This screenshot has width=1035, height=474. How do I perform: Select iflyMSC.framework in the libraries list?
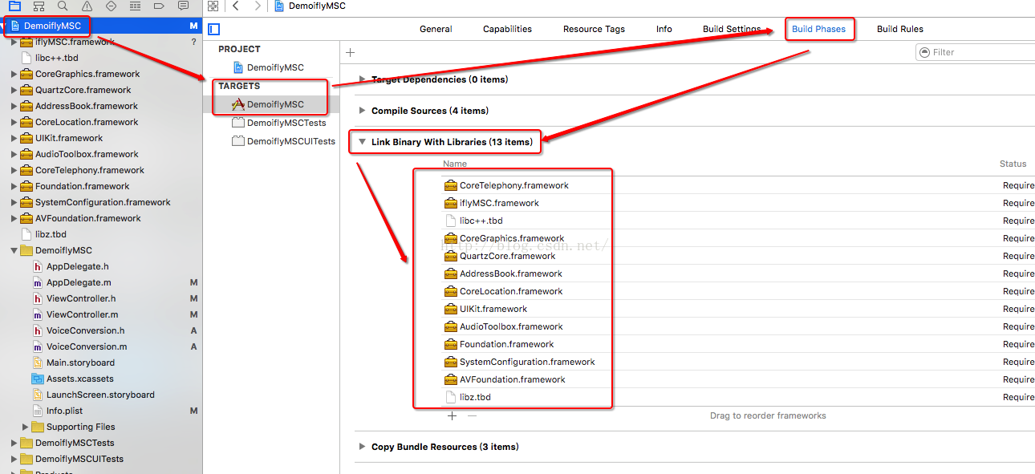(x=499, y=203)
